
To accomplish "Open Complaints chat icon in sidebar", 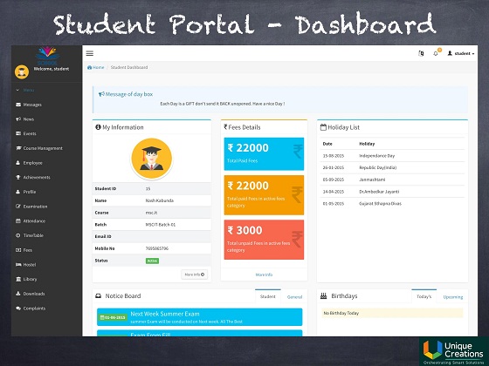I will (18, 308).
